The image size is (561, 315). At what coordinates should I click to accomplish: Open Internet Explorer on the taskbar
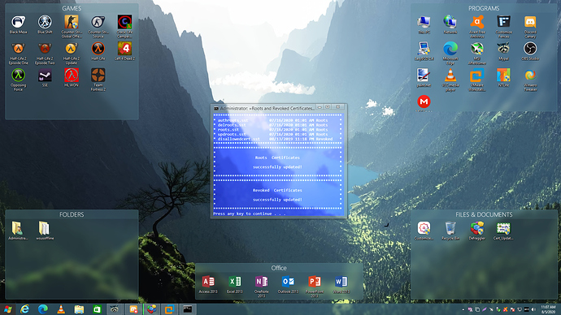click(x=24, y=309)
